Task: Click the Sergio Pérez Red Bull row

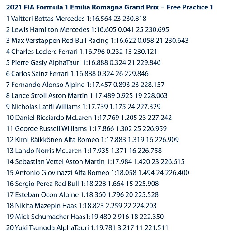Action: tap(82, 184)
